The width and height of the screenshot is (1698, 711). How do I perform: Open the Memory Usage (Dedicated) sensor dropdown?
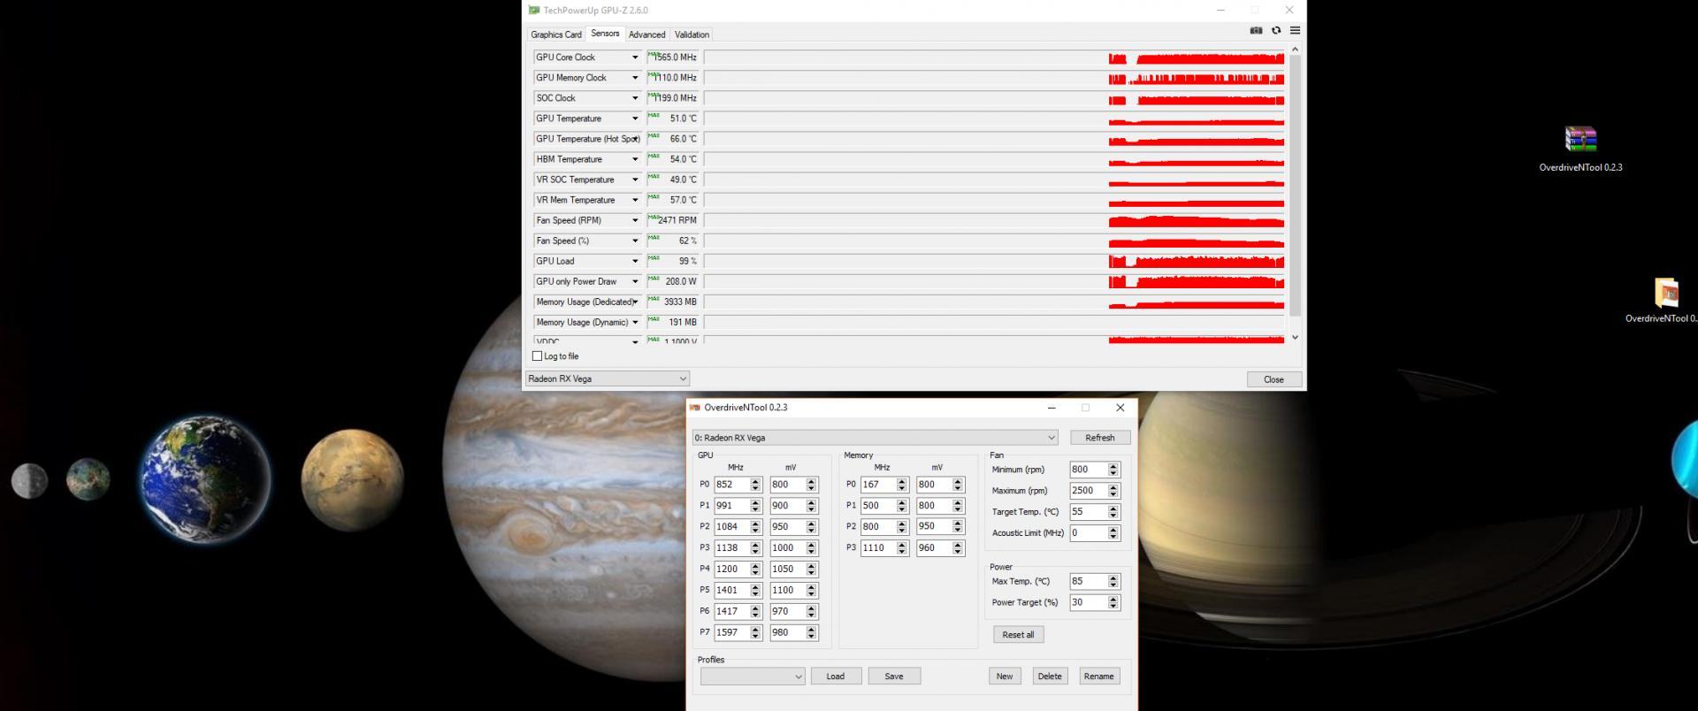coord(635,302)
